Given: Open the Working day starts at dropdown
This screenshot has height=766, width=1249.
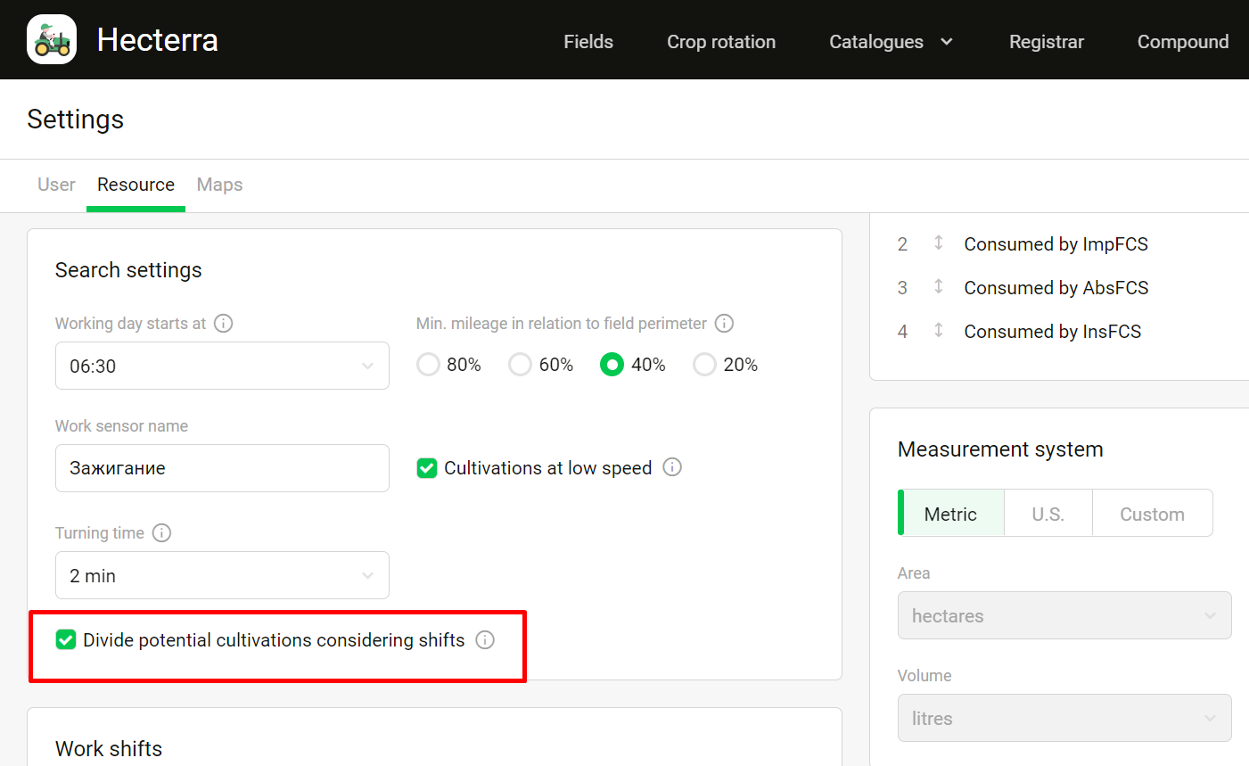Looking at the screenshot, I should click(x=222, y=366).
